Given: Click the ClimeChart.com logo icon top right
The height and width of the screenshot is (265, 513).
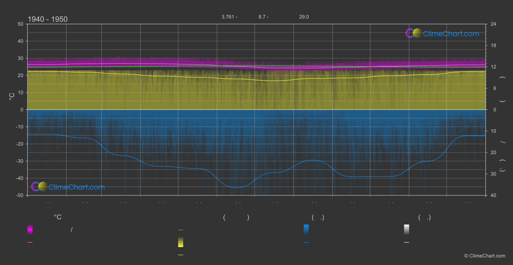Looking at the screenshot, I should tap(413, 33).
